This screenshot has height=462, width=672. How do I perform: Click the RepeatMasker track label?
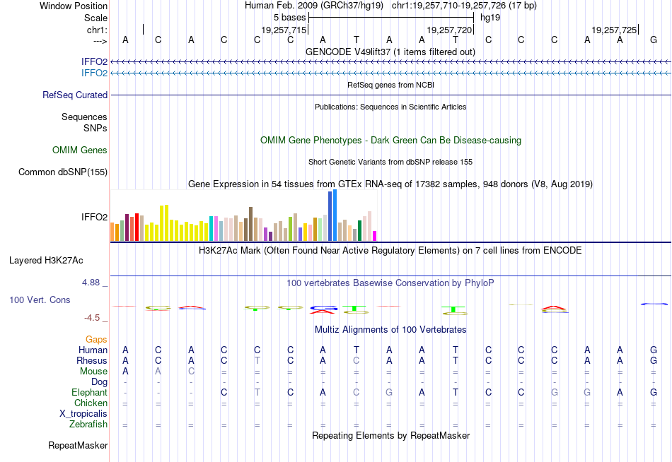(78, 446)
